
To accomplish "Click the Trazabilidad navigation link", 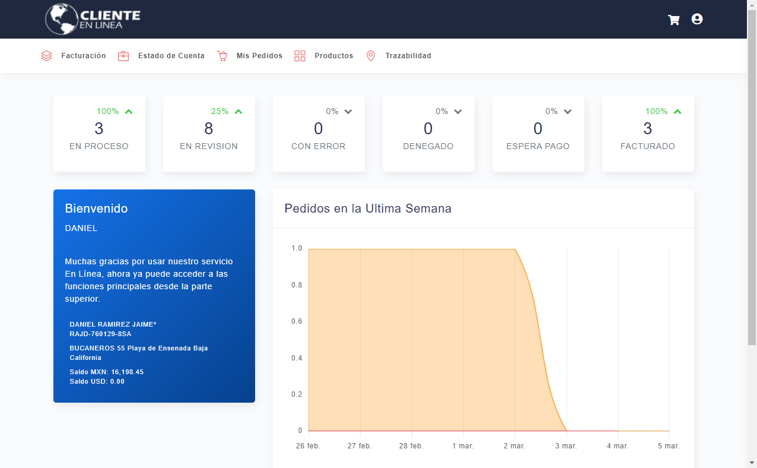I will tap(409, 55).
